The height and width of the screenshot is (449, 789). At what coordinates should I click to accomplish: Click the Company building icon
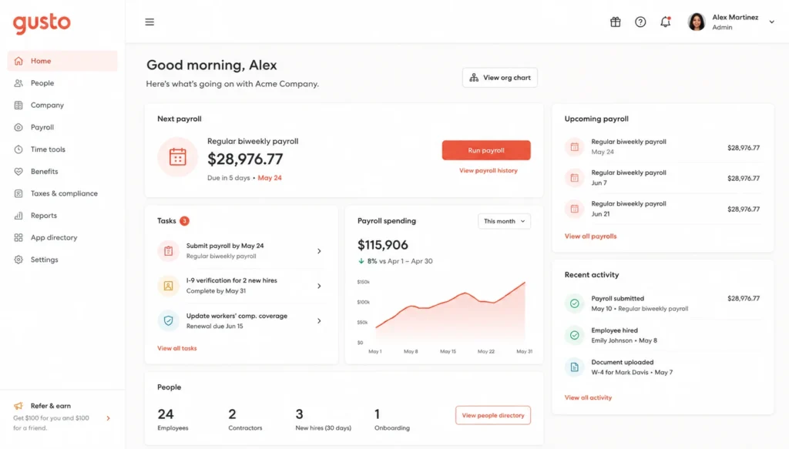(x=18, y=105)
